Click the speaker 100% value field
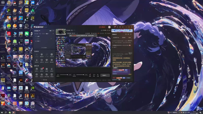 coord(86,75)
